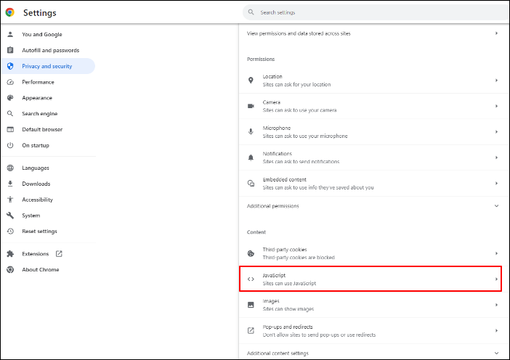
Task: Click the Camera permission icon
Action: pyautogui.click(x=251, y=106)
